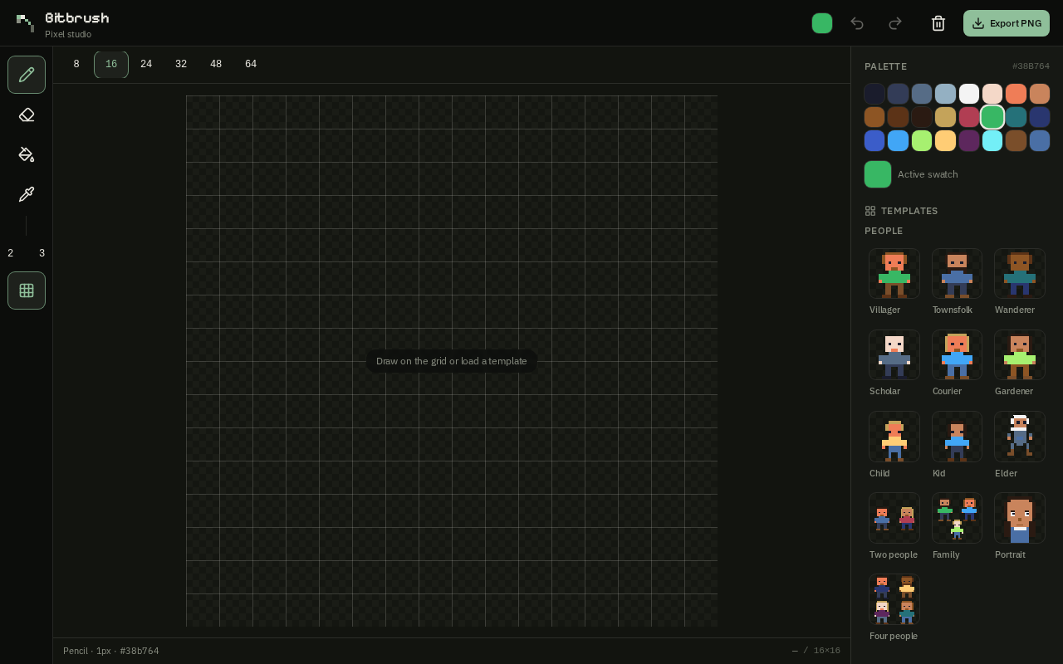Switch canvas size to 64
The width and height of the screenshot is (1063, 664).
tap(251, 64)
